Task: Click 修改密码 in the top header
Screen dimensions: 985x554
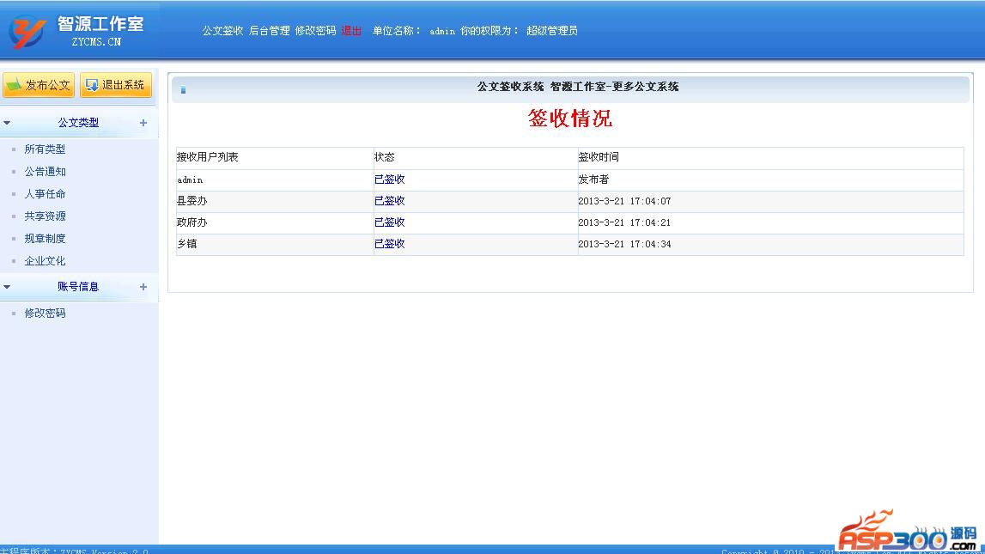Action: pos(315,31)
